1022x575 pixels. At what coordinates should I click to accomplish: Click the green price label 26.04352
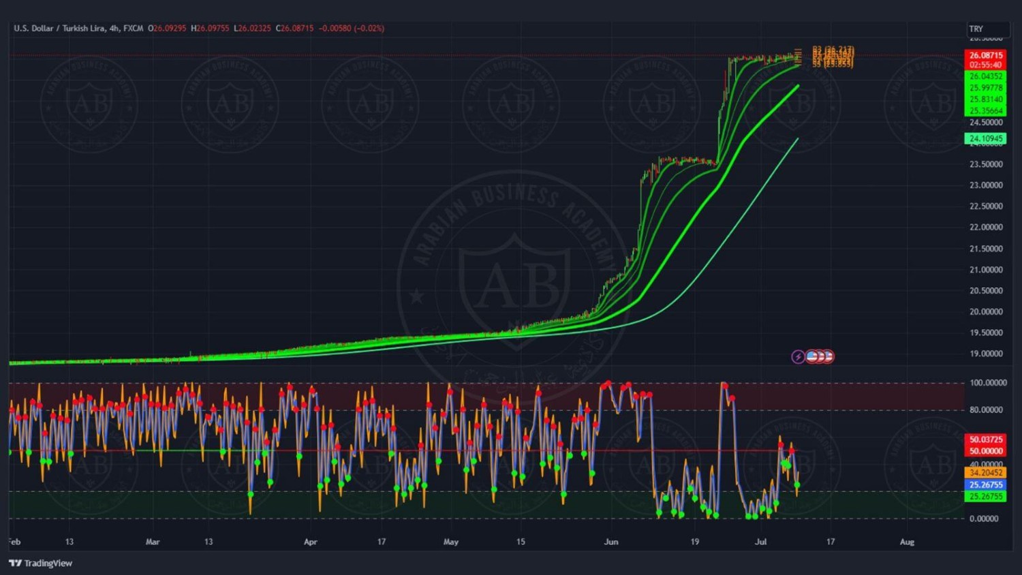[986, 76]
